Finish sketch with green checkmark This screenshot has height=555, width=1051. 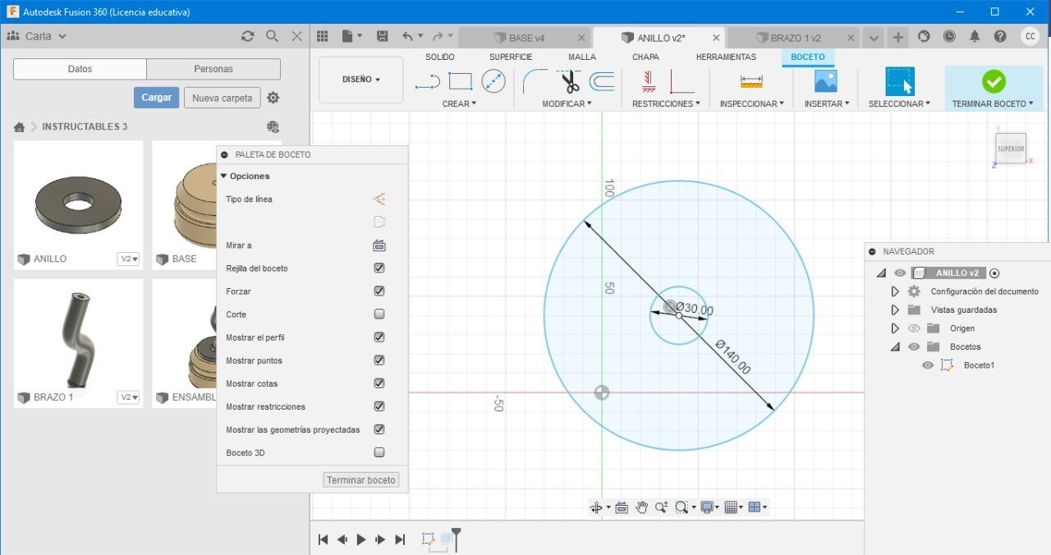(994, 81)
